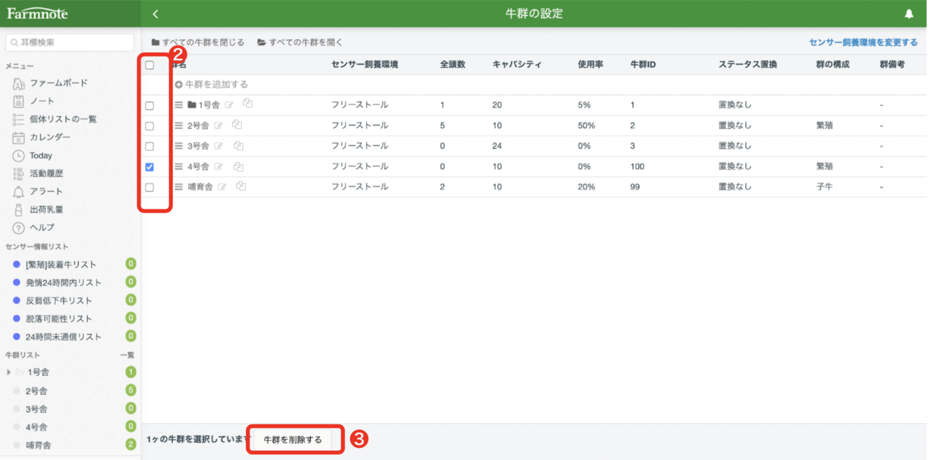Select 哺育舎 in sidebar 牛群リスト
The height and width of the screenshot is (460, 930).
[x=38, y=446]
